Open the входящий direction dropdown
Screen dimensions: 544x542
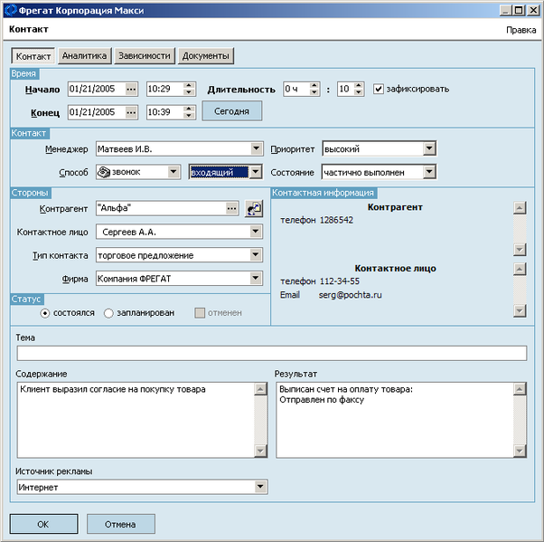[256, 172]
